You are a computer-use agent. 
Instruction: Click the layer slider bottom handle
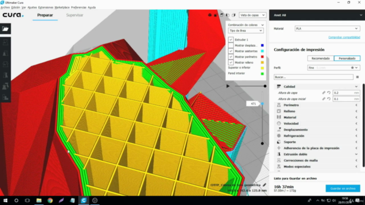[262, 143]
